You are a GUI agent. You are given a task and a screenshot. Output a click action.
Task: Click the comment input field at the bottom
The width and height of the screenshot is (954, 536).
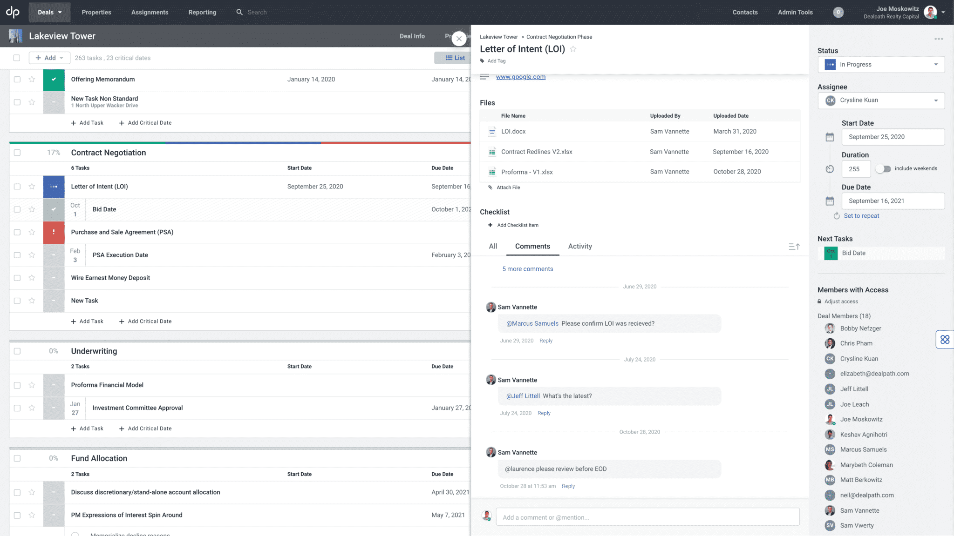pos(647,517)
